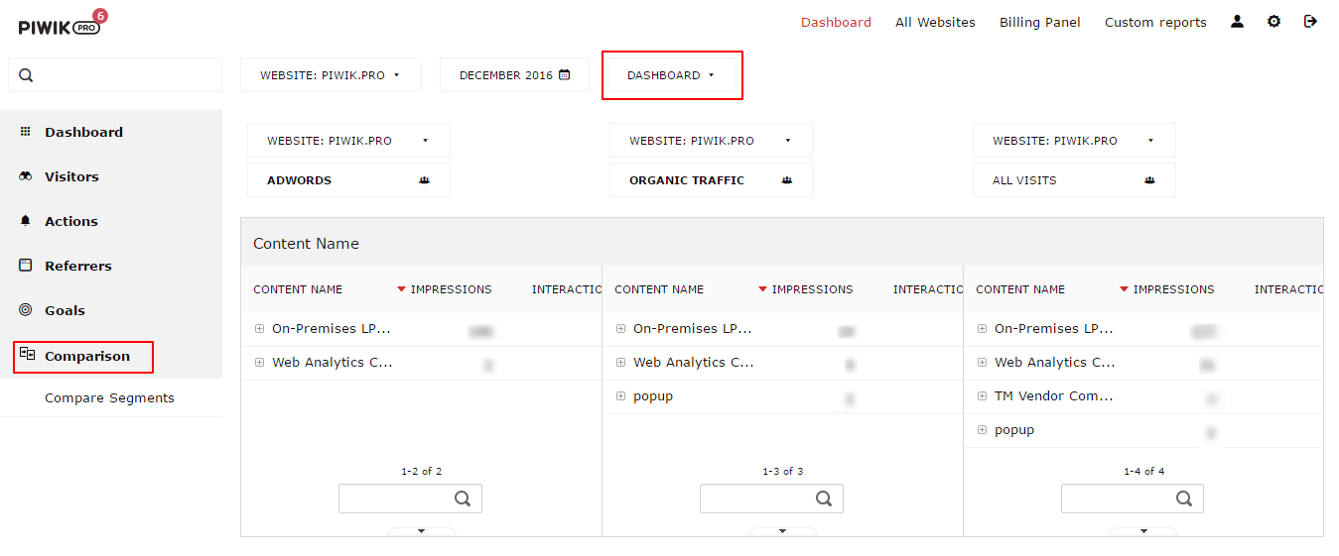Viewport: 1339px width, 556px height.
Task: Open All Websites in top navigation
Action: pos(935,22)
